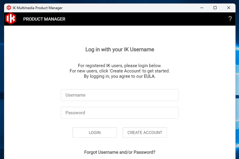Click the 'For registered IK users' instruction line
This screenshot has height=159, width=239.
tap(119, 66)
